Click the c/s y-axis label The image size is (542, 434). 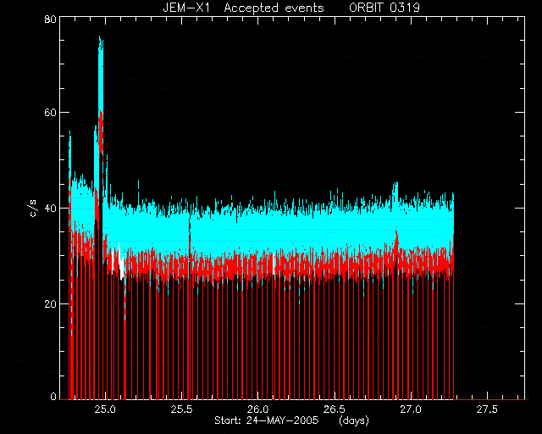tap(33, 209)
